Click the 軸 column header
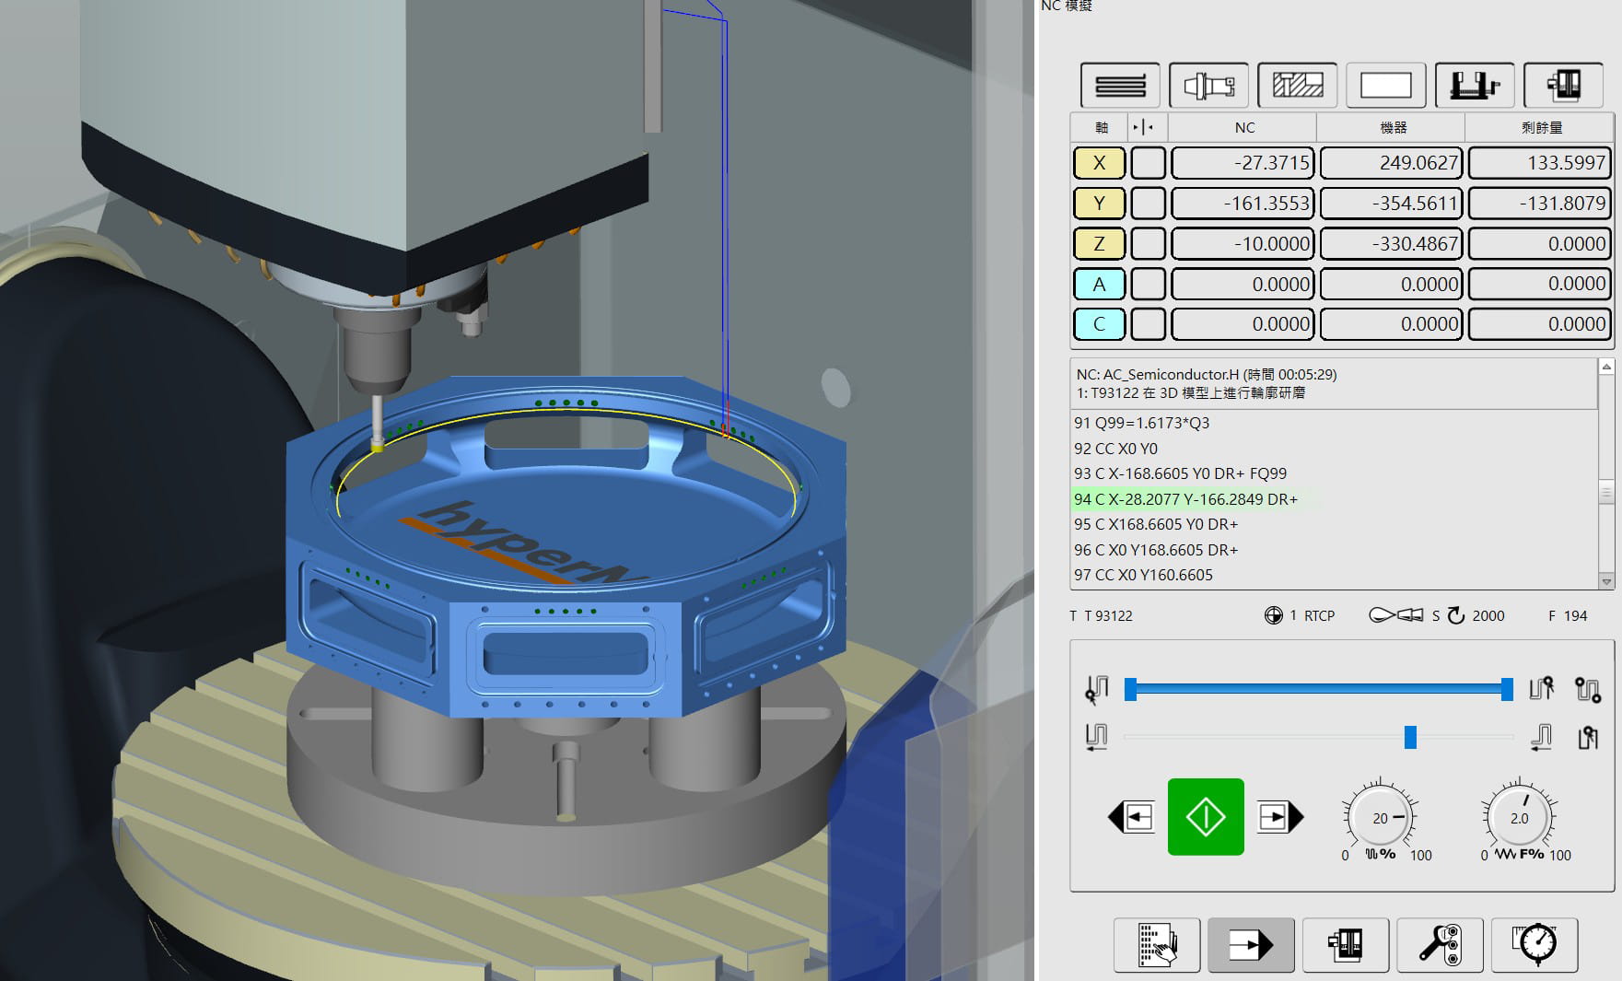 pyautogui.click(x=1101, y=127)
